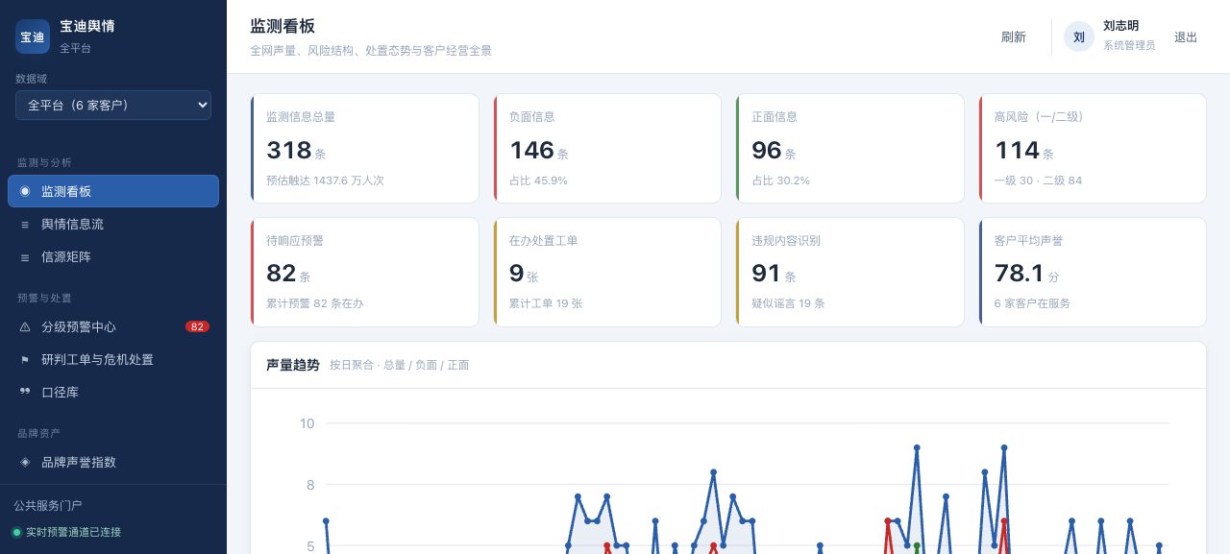
Task: Click the 累计工单 19 张 text
Action: pos(546,303)
